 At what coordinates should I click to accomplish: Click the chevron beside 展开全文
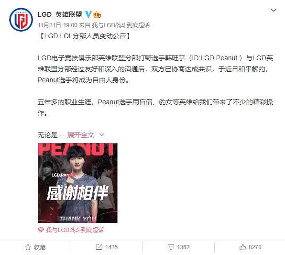point(102,135)
